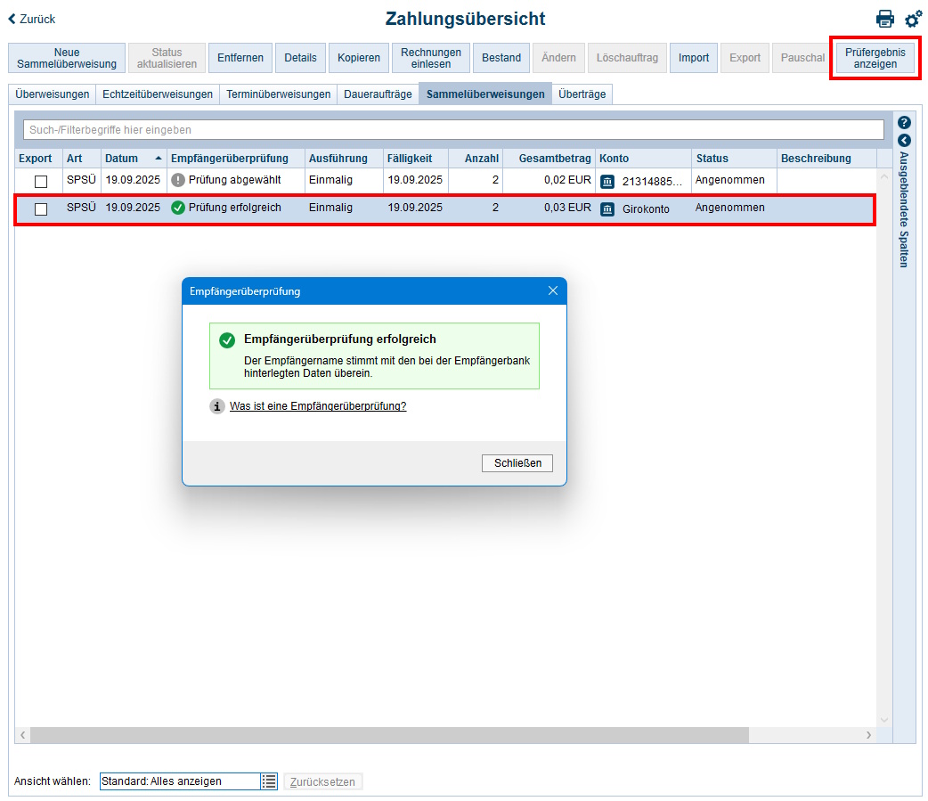Click the bank icon next to Girokonto
Viewport: 928px width, 801px height.
pyautogui.click(x=606, y=208)
